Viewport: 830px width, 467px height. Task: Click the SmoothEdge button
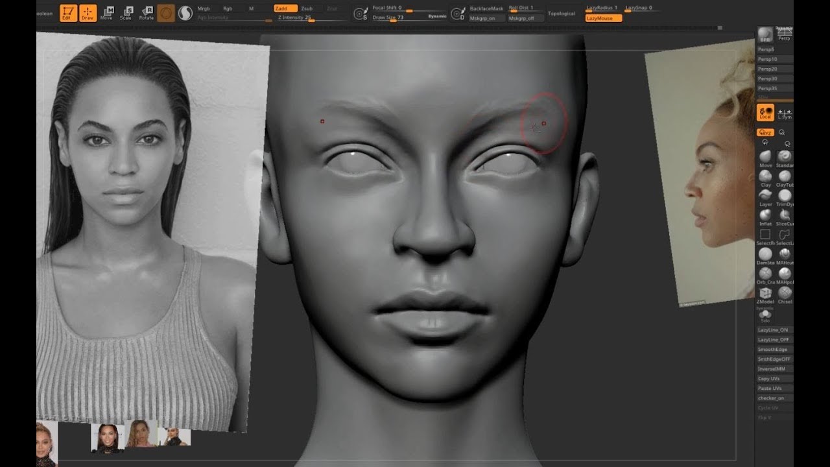pos(775,350)
